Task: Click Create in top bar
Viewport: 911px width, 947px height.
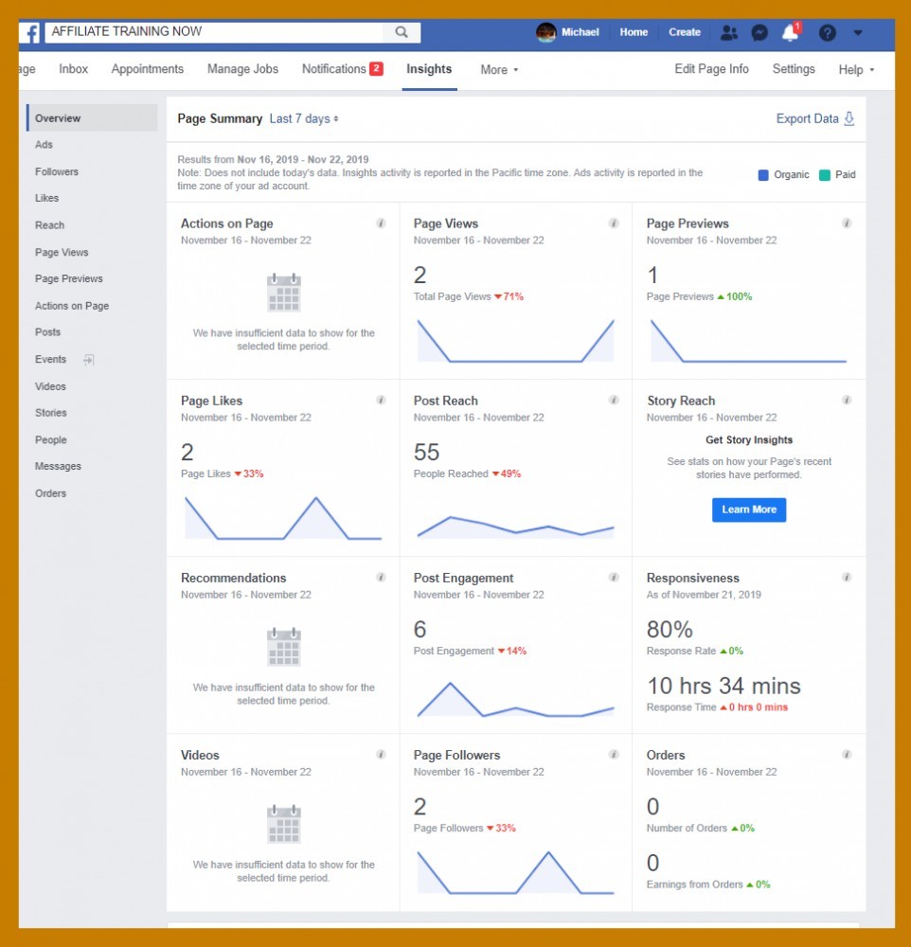Action: point(685,32)
